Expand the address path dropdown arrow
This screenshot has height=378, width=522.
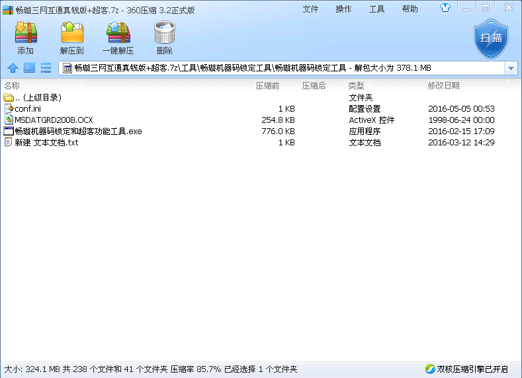coord(511,68)
